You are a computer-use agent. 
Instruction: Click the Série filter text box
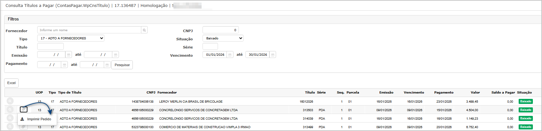tap(210, 47)
